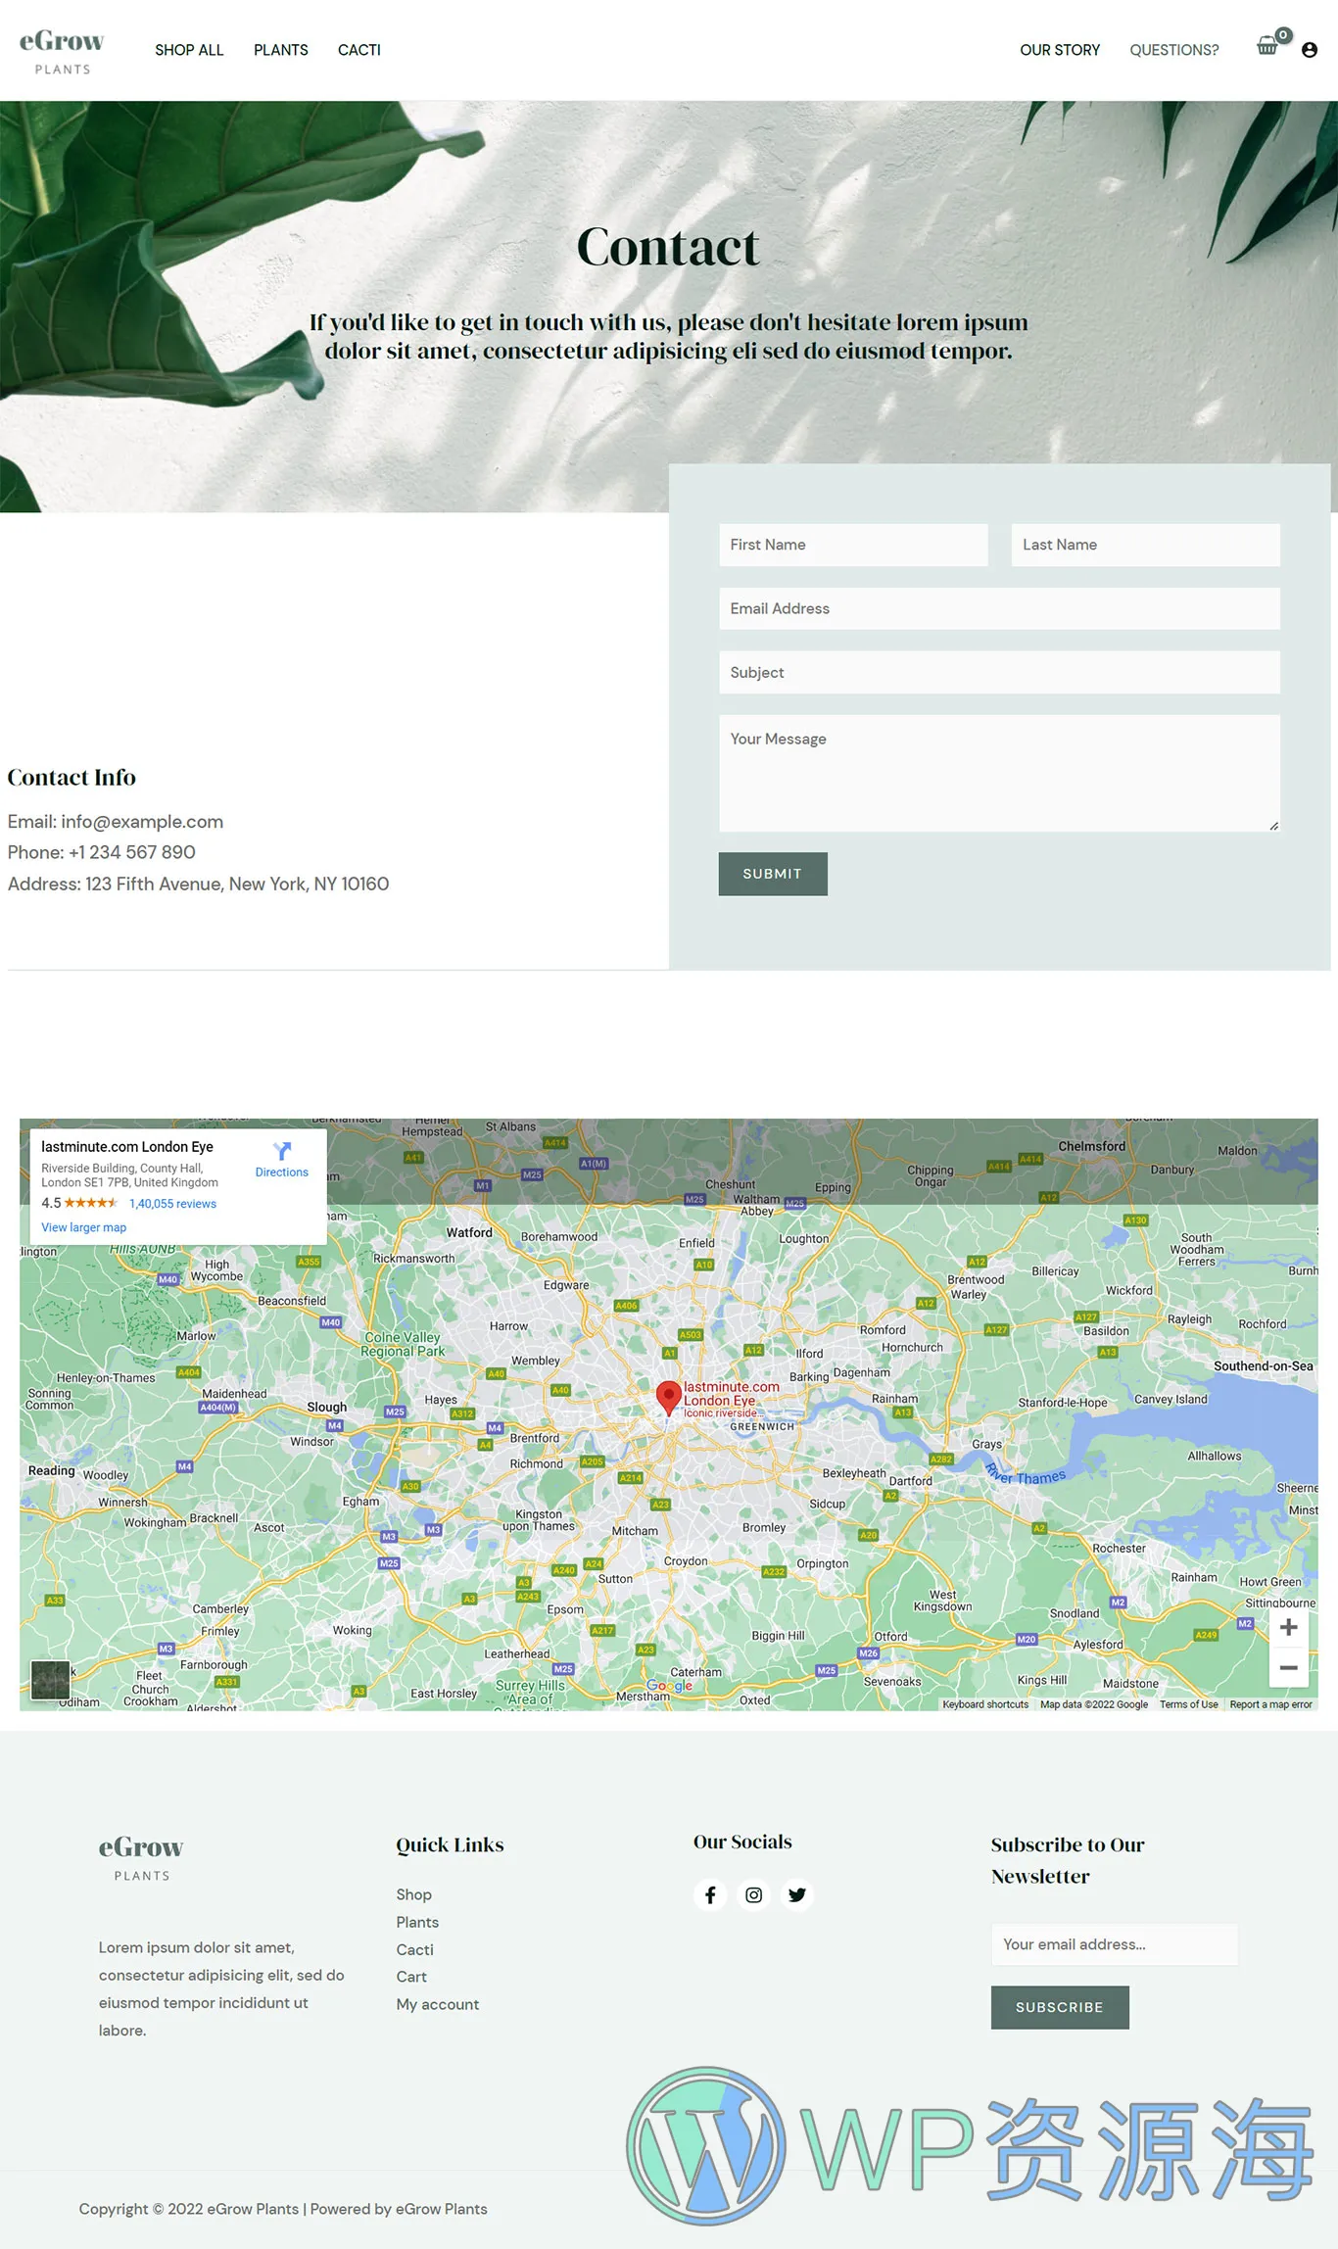Open the Shop All menu item

point(189,50)
